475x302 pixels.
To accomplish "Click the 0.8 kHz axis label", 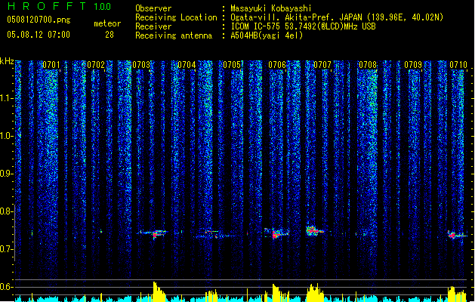I will [7, 211].
